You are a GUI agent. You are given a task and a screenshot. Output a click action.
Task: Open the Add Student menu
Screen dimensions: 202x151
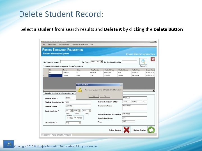tap(52, 45)
